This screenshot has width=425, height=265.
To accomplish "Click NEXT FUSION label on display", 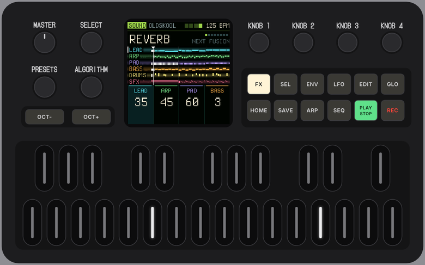I will pyautogui.click(x=211, y=41).
